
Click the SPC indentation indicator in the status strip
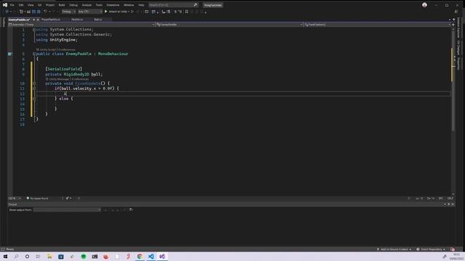coord(441,198)
